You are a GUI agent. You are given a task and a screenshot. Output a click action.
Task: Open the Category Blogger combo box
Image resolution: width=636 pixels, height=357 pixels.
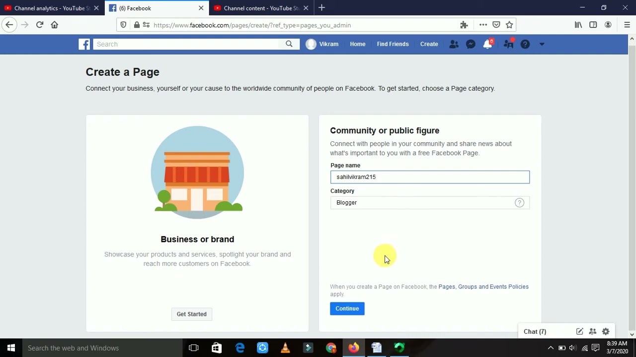coord(430,202)
